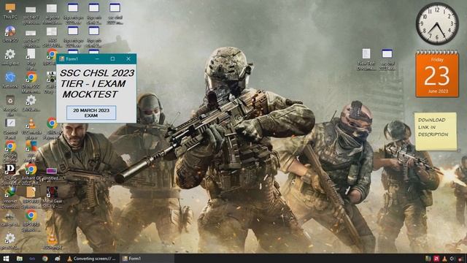467x263 pixels.
Task: Switch to VLC Converting screen taskbar item
Action: [92, 259]
